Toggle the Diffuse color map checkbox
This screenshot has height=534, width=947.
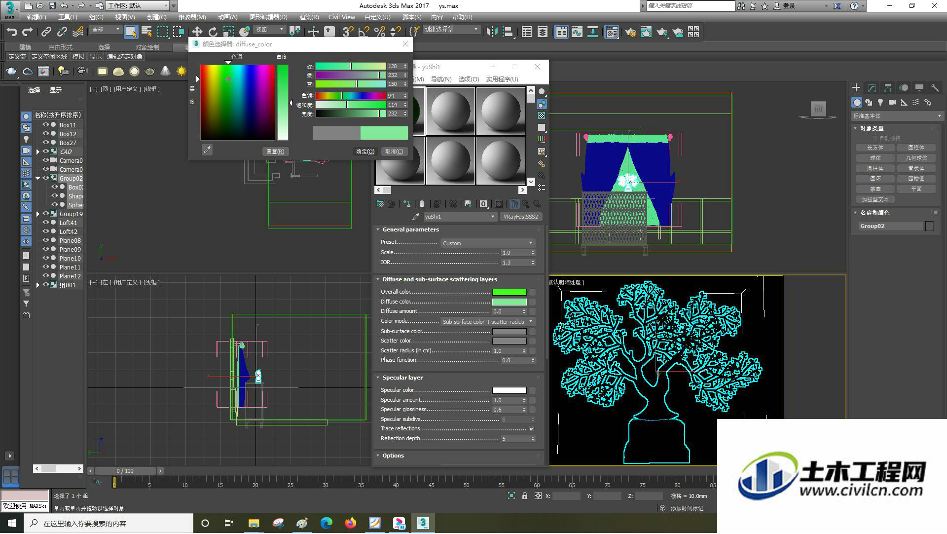[x=533, y=302]
